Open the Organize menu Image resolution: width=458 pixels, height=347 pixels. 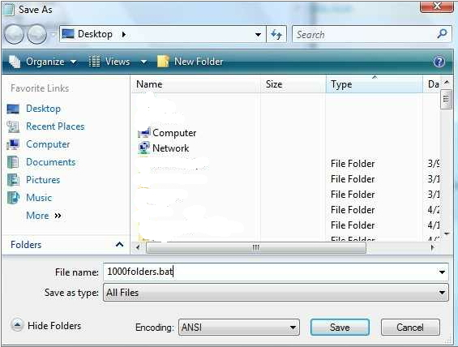click(43, 62)
